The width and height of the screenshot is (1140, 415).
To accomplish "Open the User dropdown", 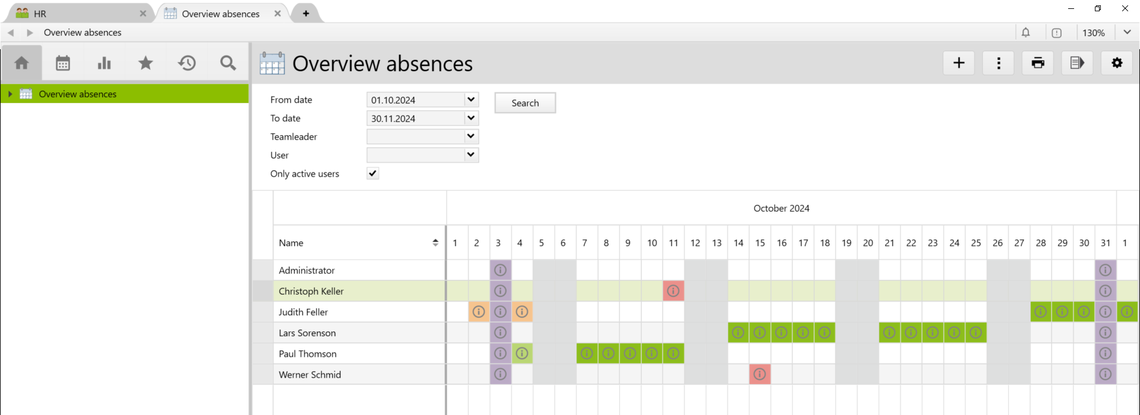I will tap(471, 155).
